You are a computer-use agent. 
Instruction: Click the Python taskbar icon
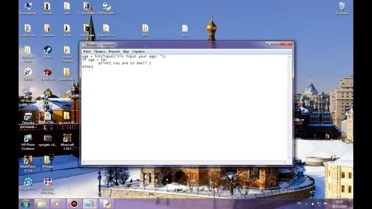coord(107,204)
